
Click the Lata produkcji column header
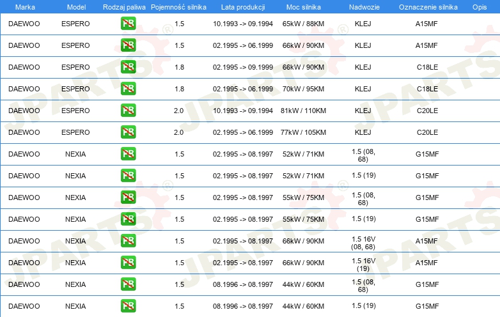(x=243, y=7)
